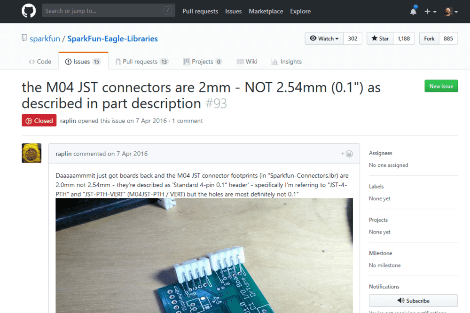This screenshot has height=313, width=470.
Task: Open the Watch dropdown button
Action: tap(324, 39)
